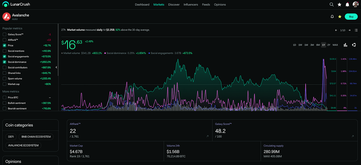Select MAX chart timeframe

335,45
